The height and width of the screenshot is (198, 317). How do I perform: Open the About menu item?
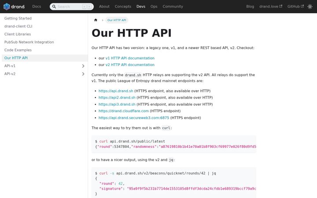pyautogui.click(x=104, y=7)
